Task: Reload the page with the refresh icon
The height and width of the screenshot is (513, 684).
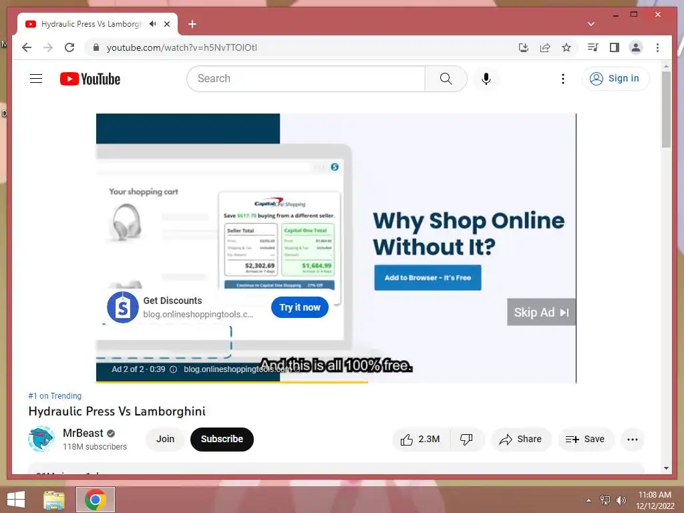Action: point(69,47)
